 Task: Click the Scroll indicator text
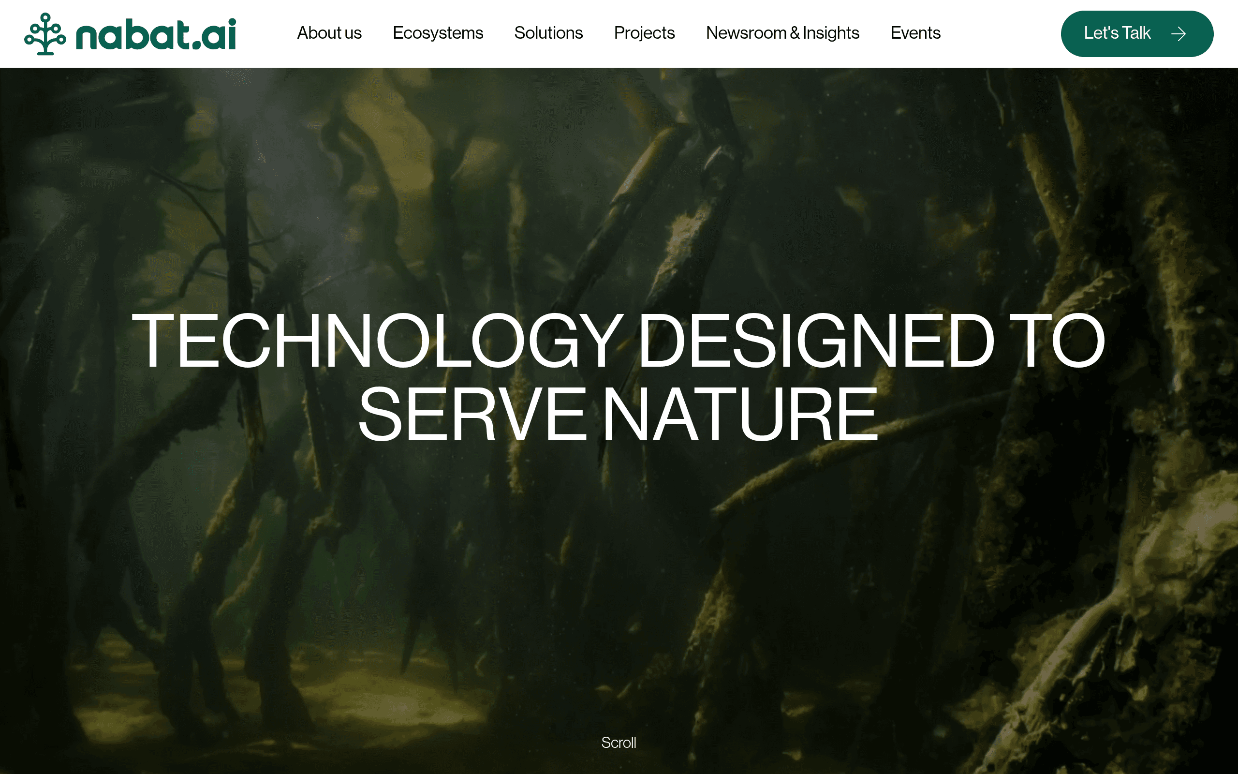click(619, 742)
